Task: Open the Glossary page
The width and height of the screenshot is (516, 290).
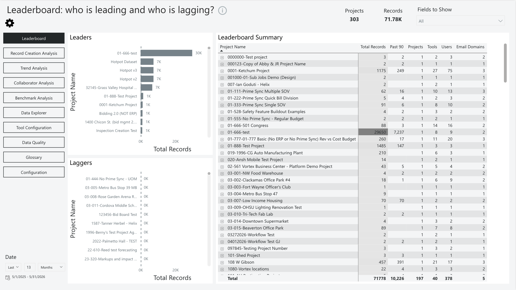Action: click(x=34, y=157)
